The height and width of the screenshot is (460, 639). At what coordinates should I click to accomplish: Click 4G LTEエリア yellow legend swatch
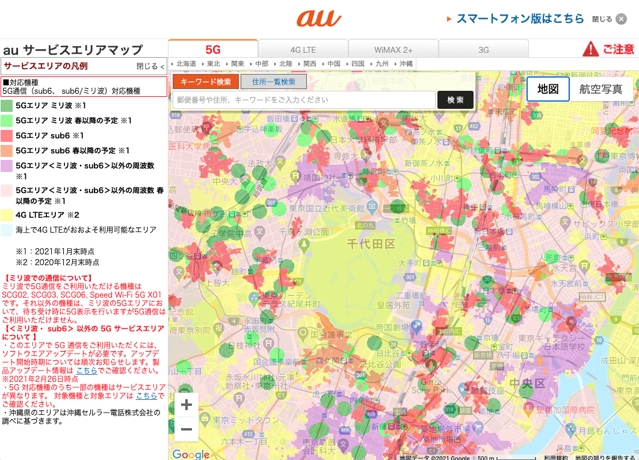click(7, 215)
